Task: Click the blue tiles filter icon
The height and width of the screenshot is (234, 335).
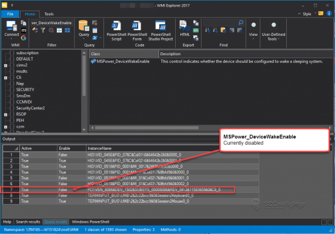Action: click(68, 31)
